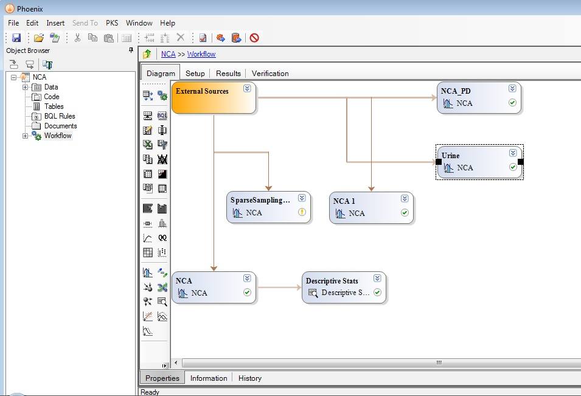Click the horizontal scrollbar under the diagram
Screen dimensions: 581x396
click(x=381, y=363)
